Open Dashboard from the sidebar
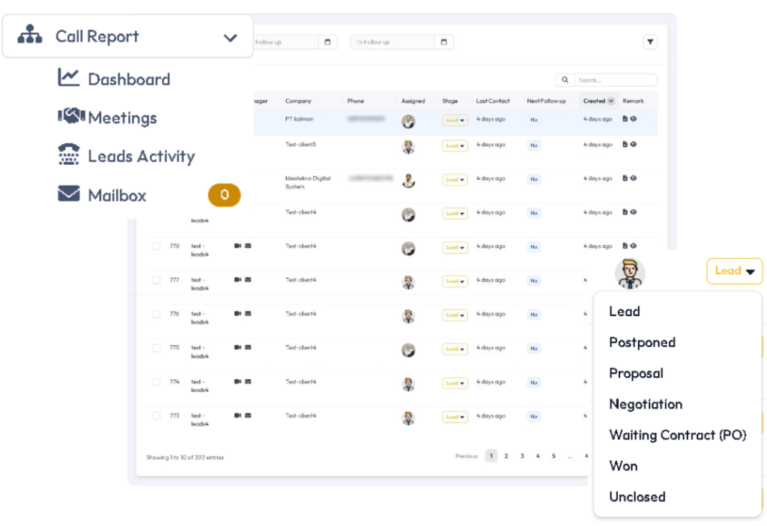The image size is (767, 526). tap(128, 79)
